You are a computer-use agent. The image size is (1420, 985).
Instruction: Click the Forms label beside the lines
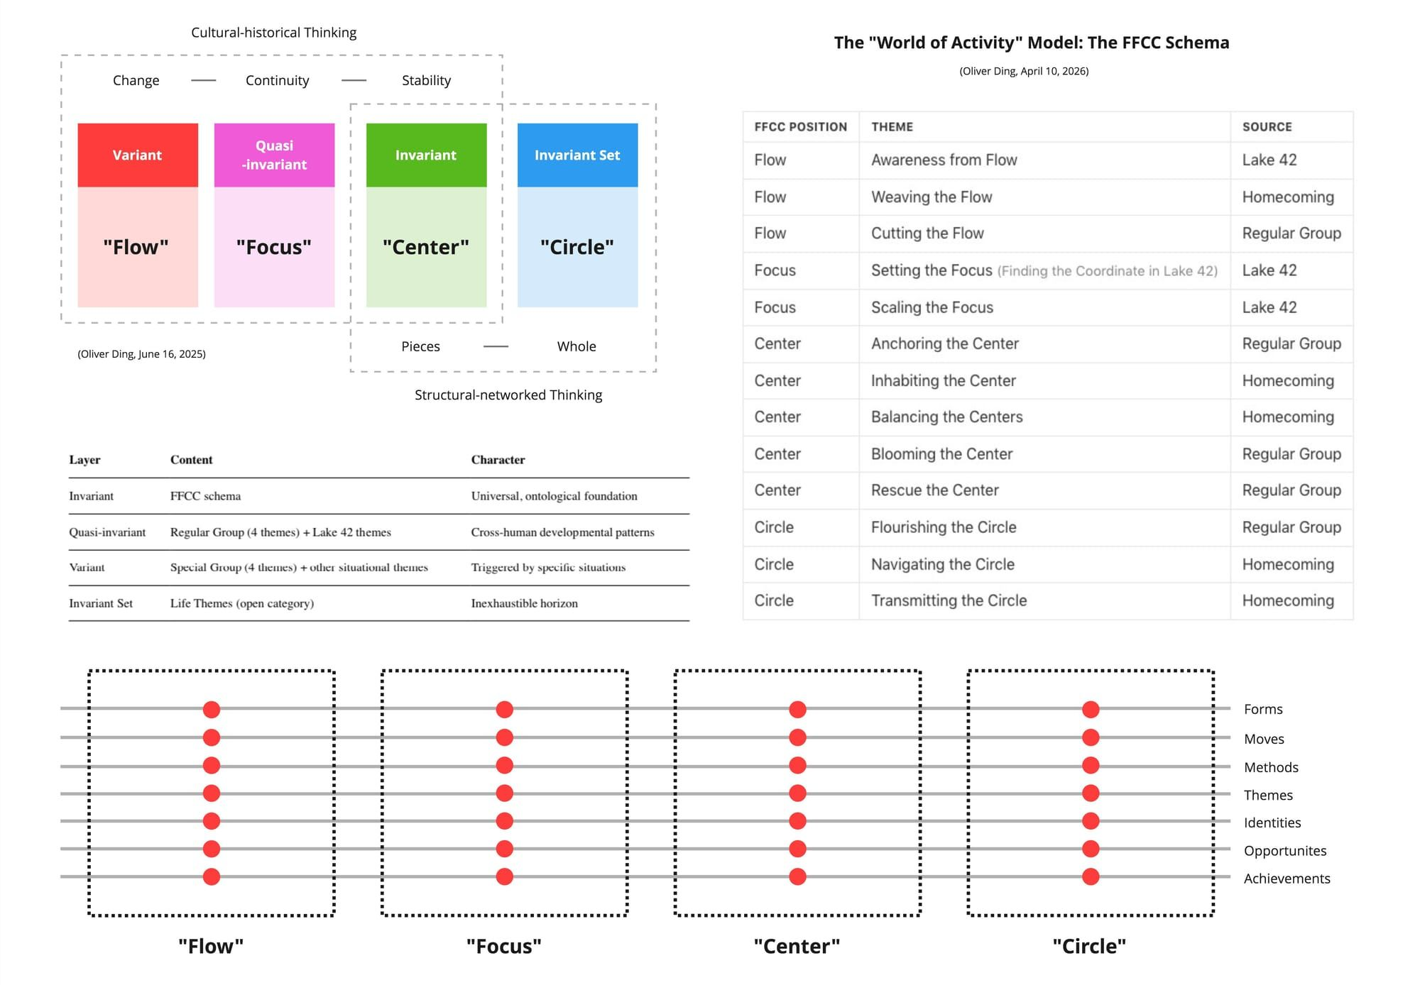(x=1263, y=709)
